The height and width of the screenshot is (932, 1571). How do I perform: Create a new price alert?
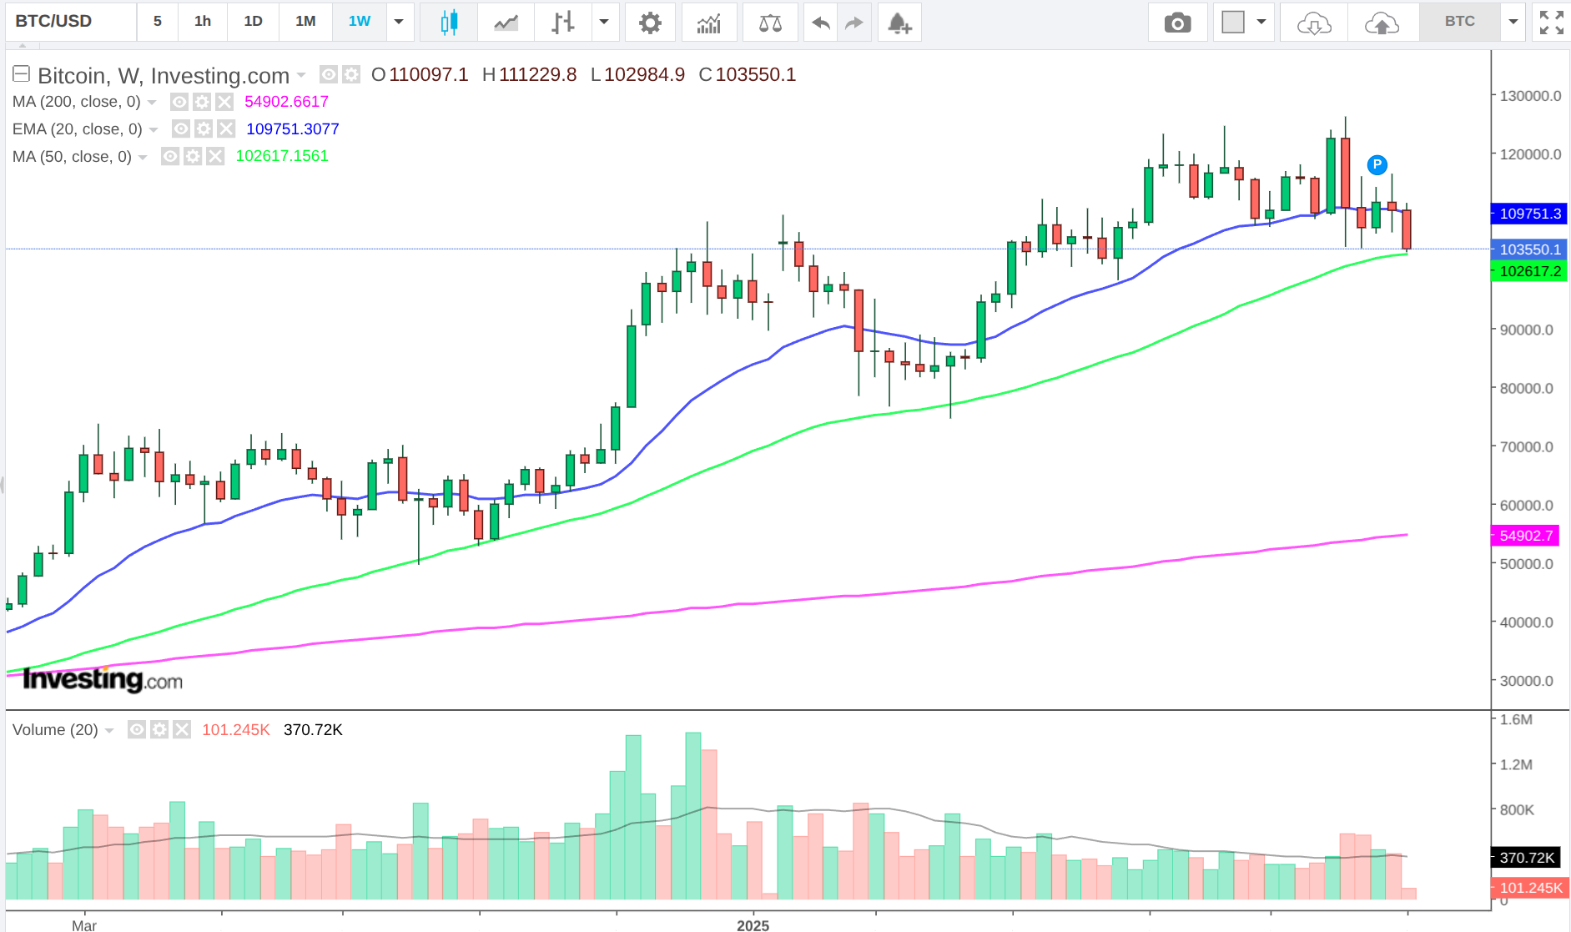pyautogui.click(x=899, y=23)
